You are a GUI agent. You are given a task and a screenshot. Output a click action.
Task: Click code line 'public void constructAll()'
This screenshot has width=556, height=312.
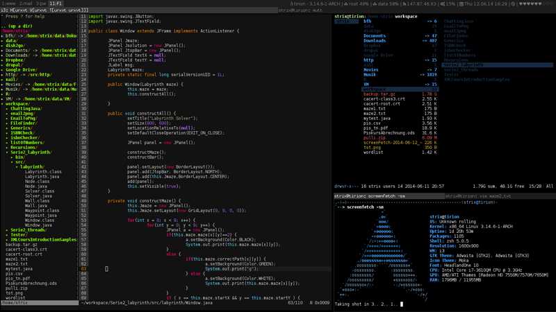(x=142, y=114)
